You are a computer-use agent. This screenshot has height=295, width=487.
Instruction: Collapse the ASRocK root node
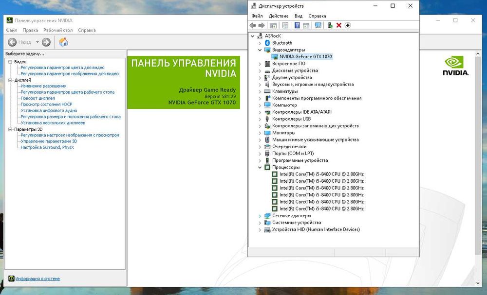coord(252,36)
